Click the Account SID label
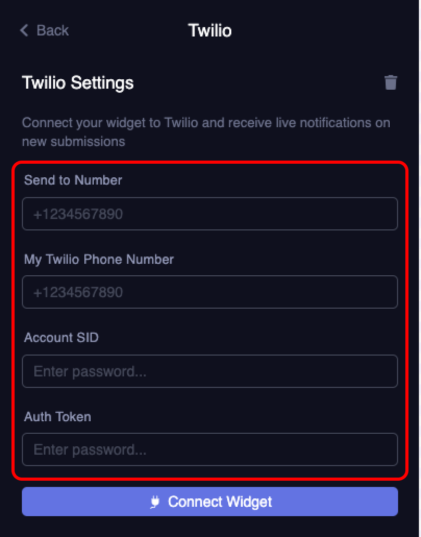Screen dimensions: 421x537 tap(61, 337)
